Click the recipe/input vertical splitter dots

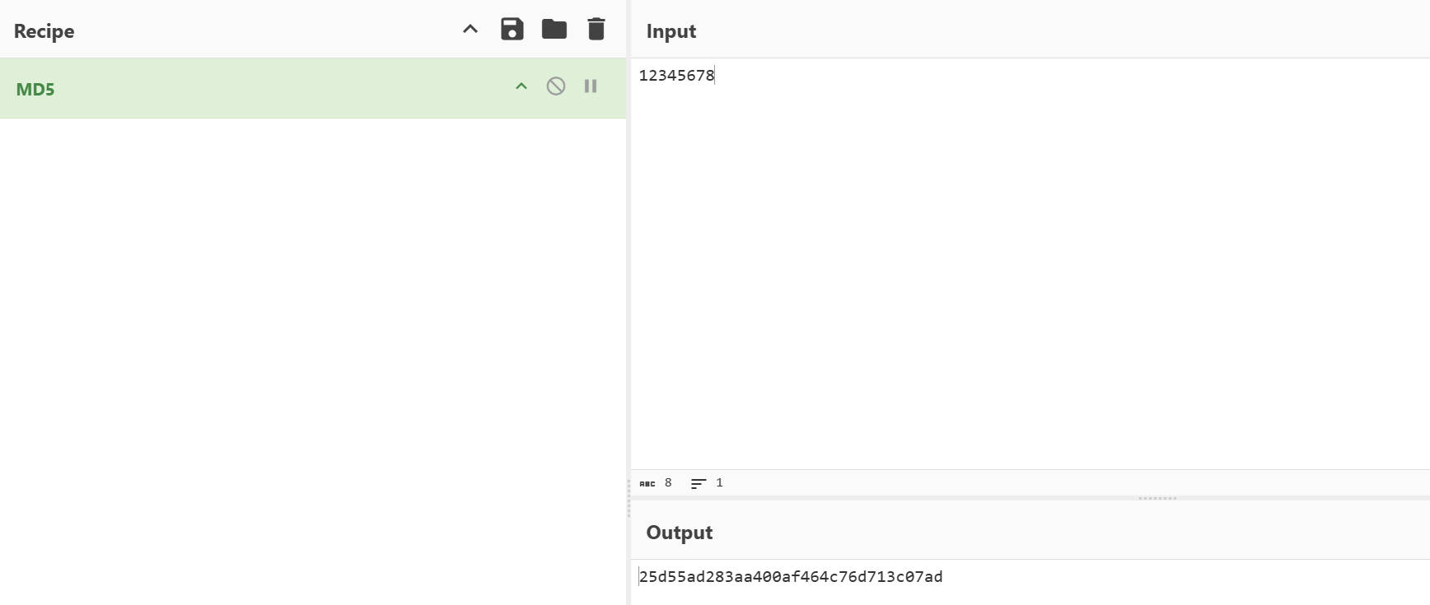tap(629, 499)
